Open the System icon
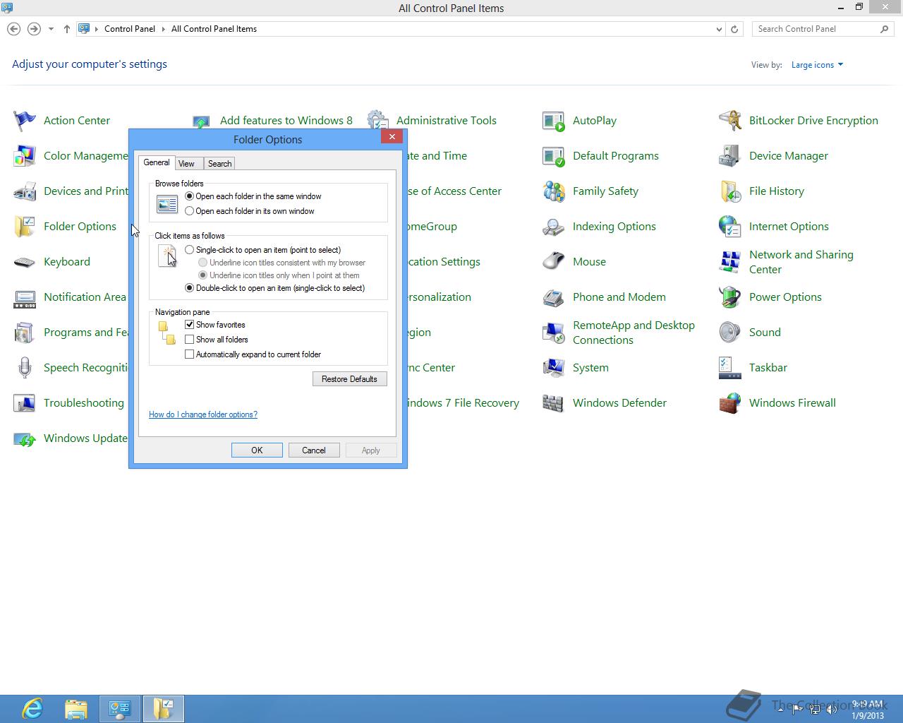The image size is (903, 723). [554, 368]
